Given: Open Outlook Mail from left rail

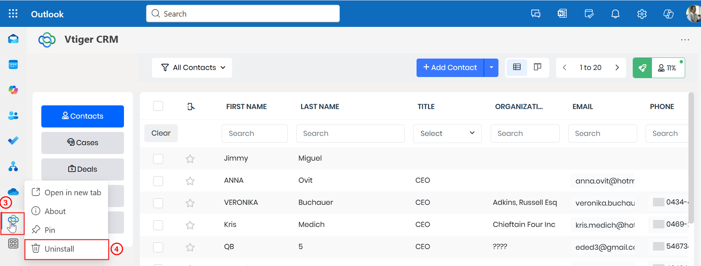Looking at the screenshot, I should [13, 39].
